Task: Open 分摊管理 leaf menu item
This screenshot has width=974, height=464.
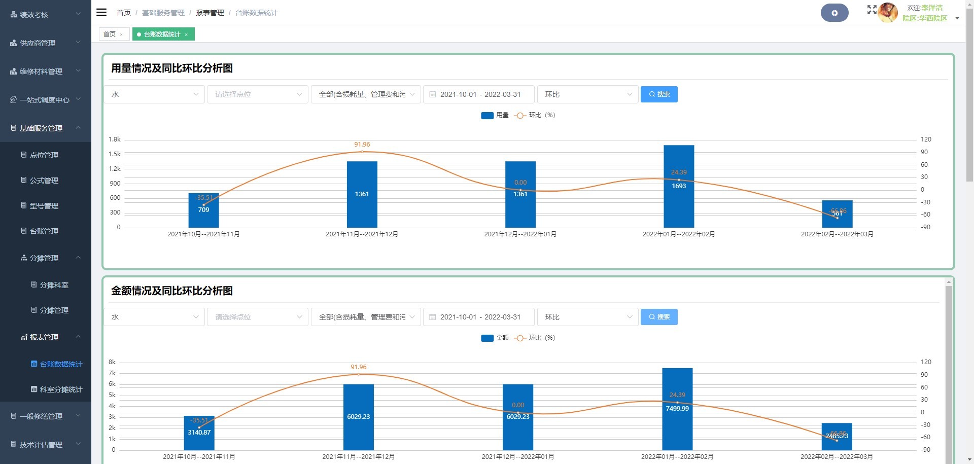Action: coord(46,310)
